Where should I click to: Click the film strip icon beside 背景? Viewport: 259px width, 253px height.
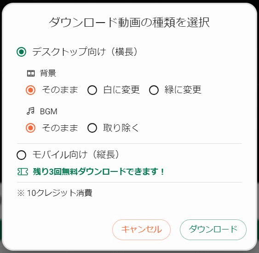coord(31,73)
